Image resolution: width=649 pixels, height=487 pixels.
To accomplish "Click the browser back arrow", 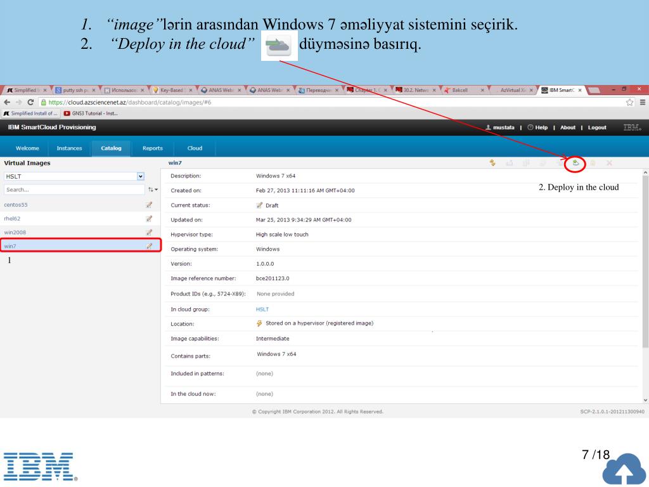I will click(7, 102).
